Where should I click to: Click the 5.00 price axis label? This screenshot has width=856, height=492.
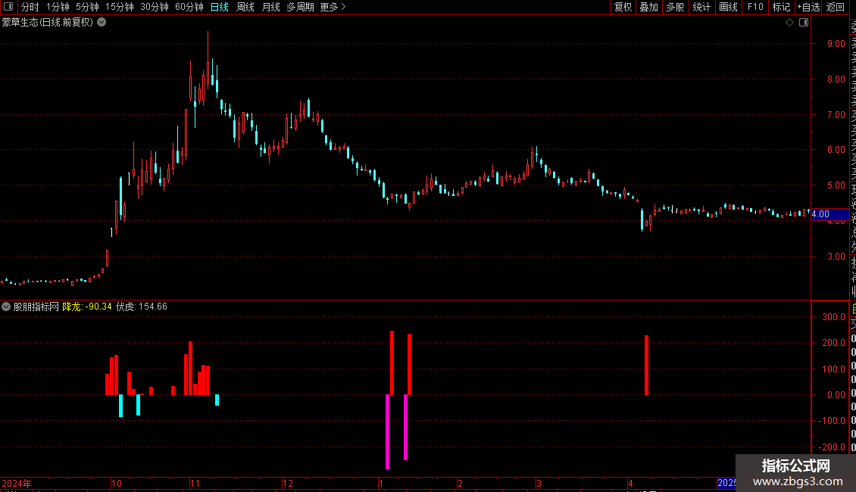[x=836, y=185]
